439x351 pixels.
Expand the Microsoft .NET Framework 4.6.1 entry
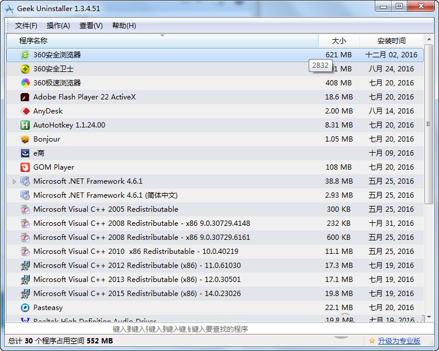[x=14, y=181]
